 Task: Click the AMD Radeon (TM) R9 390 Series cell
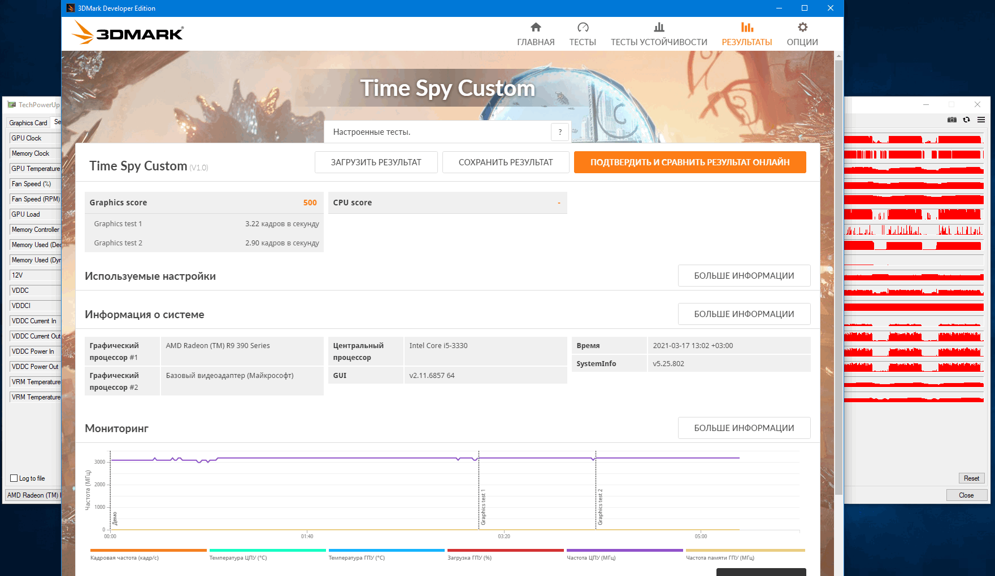coord(242,351)
